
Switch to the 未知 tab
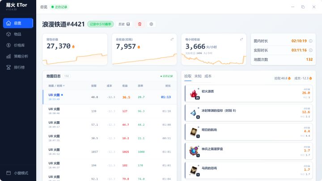[198, 76]
